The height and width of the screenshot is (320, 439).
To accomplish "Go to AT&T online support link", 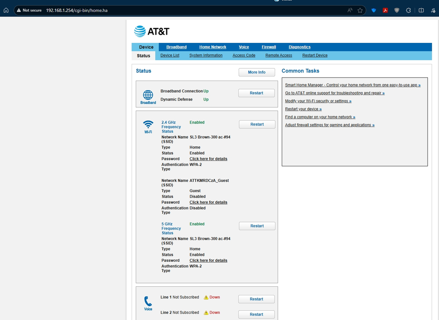I will coord(335,93).
